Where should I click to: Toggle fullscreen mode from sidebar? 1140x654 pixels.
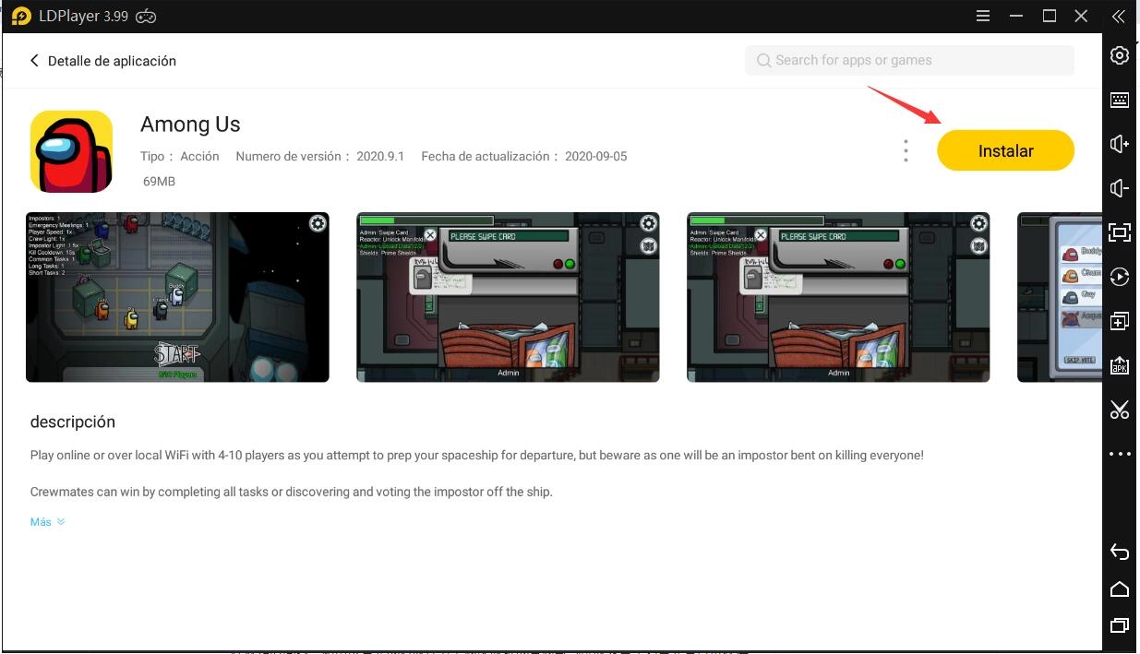[x=1120, y=232]
